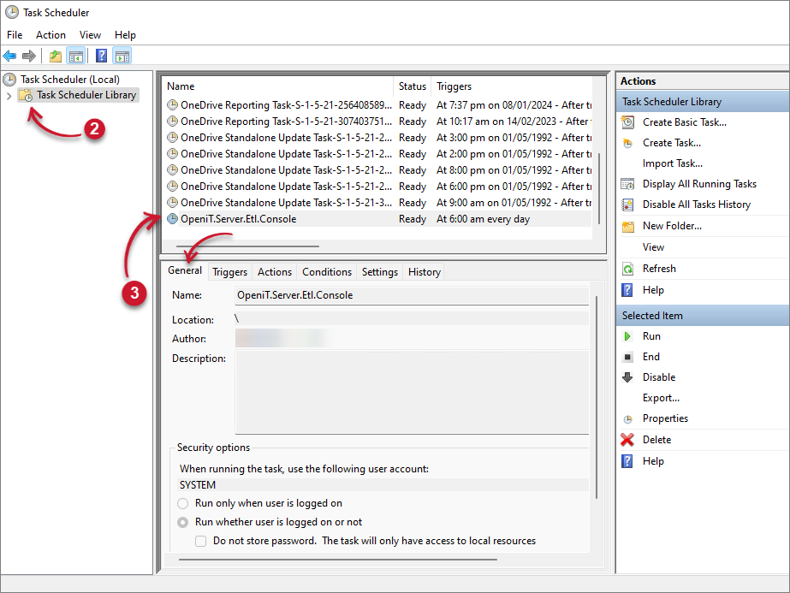Viewport: 790px width, 593px height.
Task: Delete the selected task
Action: 656,439
